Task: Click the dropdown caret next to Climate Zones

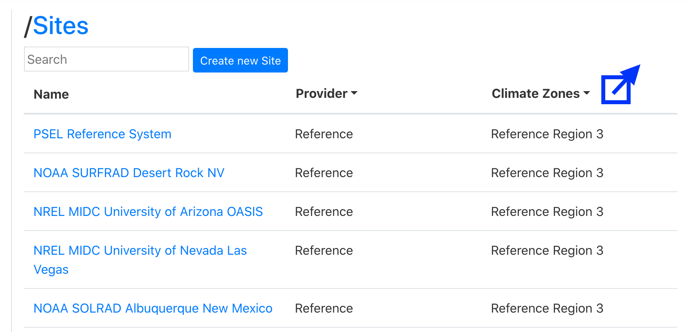Action: point(587,94)
